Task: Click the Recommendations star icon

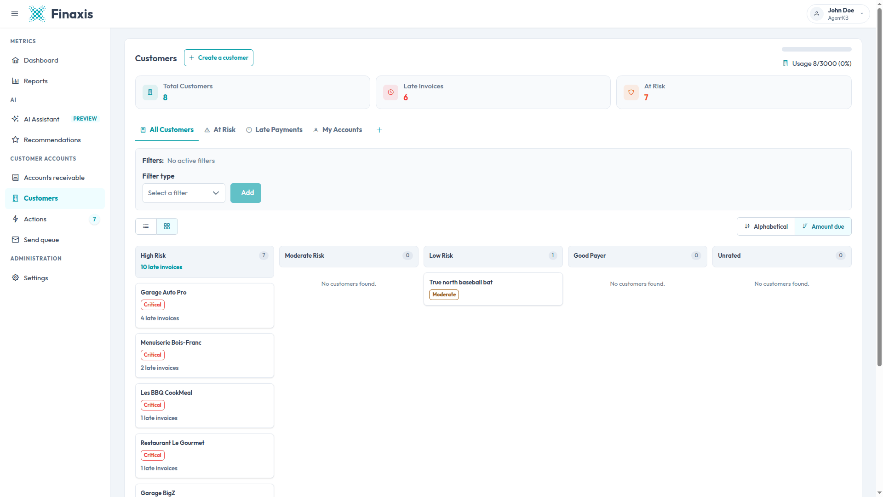Action: pyautogui.click(x=15, y=139)
